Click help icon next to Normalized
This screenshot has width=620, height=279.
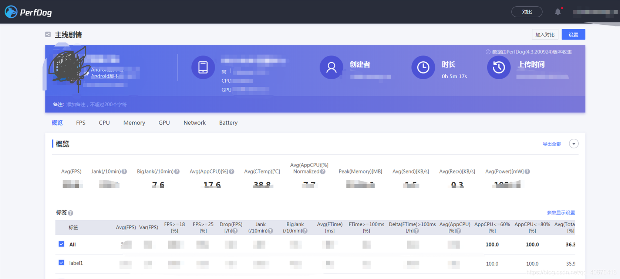point(323,172)
